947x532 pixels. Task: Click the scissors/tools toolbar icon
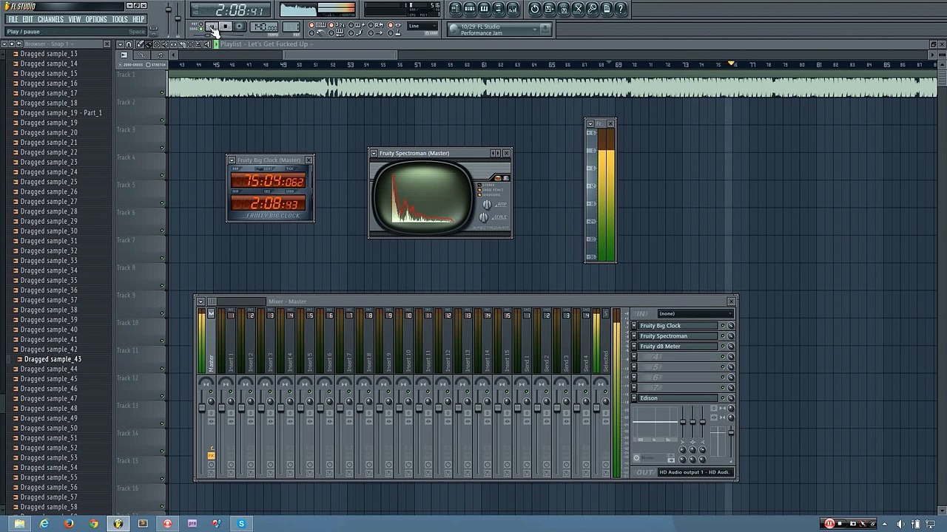(x=578, y=9)
